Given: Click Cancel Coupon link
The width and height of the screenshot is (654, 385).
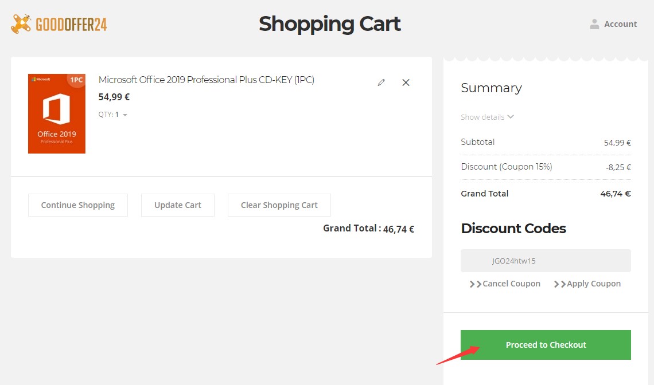Looking at the screenshot, I should [x=505, y=284].
